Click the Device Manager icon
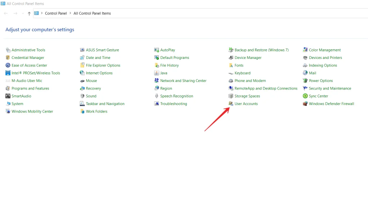 [x=231, y=58]
